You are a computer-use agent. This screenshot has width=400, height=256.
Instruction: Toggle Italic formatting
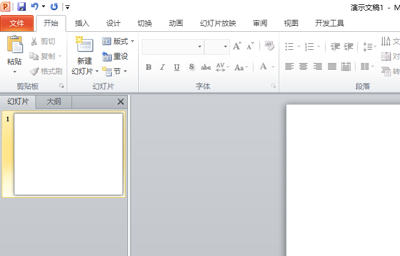163,67
